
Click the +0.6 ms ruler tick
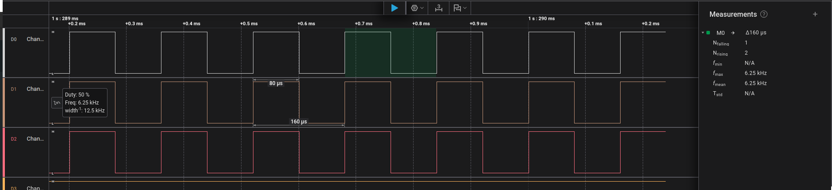307,24
